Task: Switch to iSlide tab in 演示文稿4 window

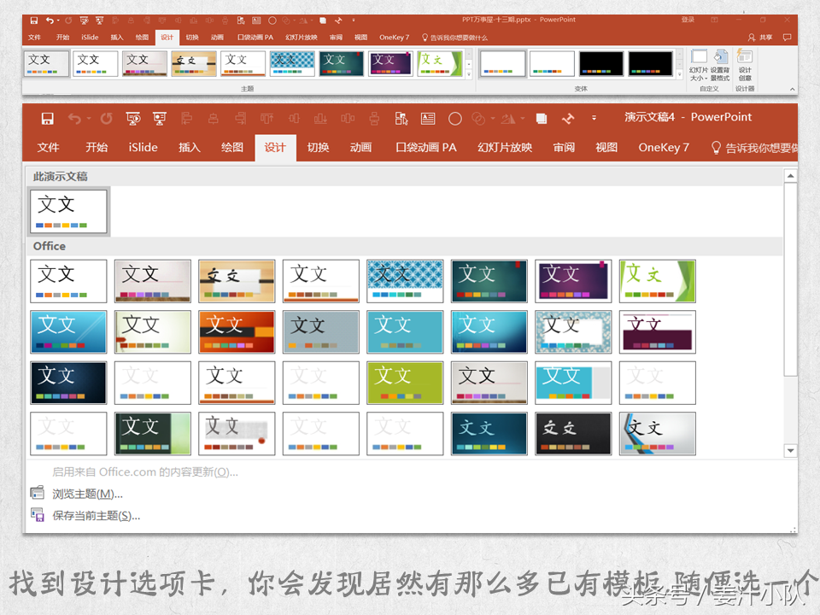Action: pyautogui.click(x=143, y=148)
